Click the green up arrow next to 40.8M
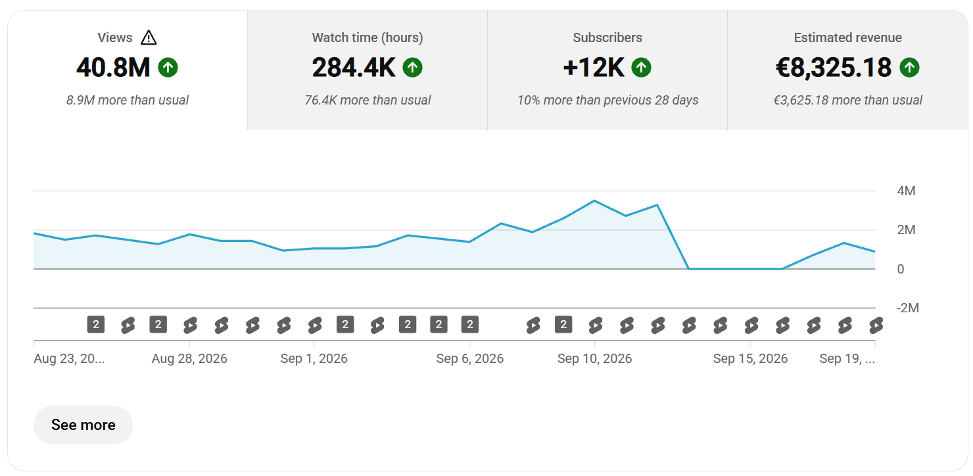The width and height of the screenshot is (973, 476). click(x=168, y=67)
